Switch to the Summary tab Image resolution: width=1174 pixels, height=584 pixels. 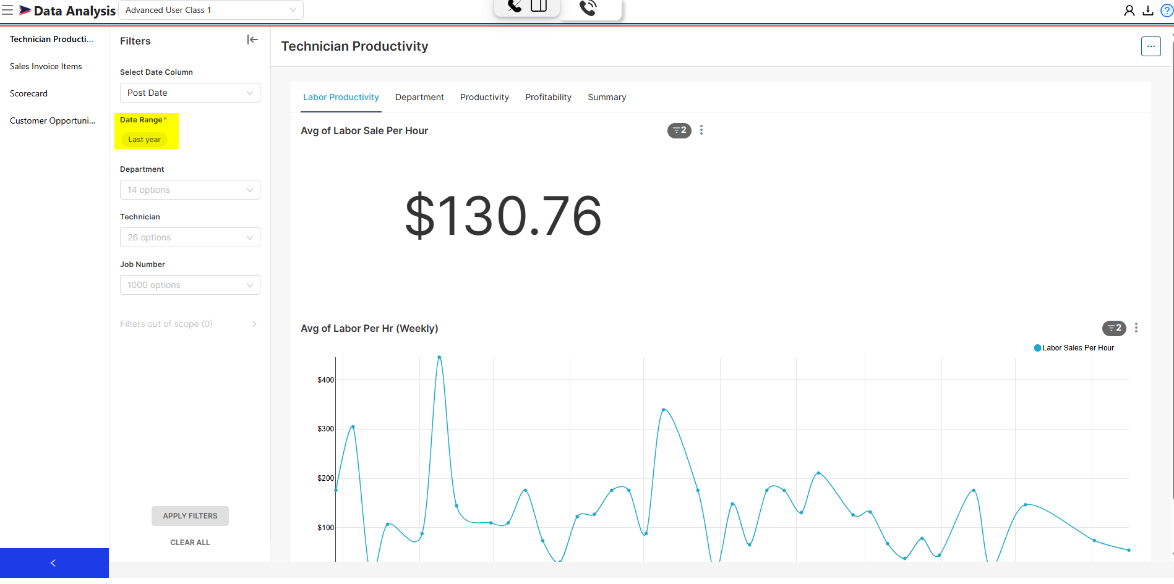(x=607, y=97)
